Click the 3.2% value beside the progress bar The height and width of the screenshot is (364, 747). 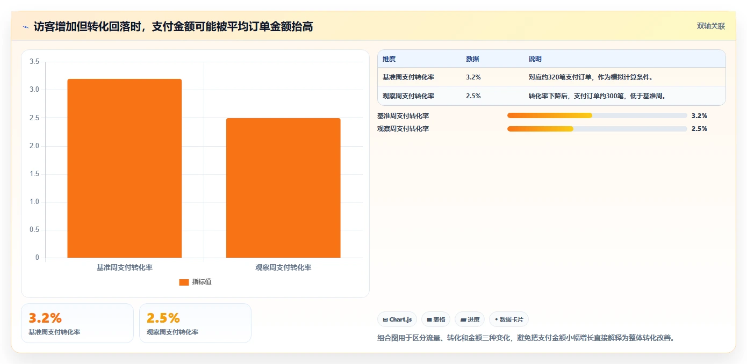pos(699,116)
